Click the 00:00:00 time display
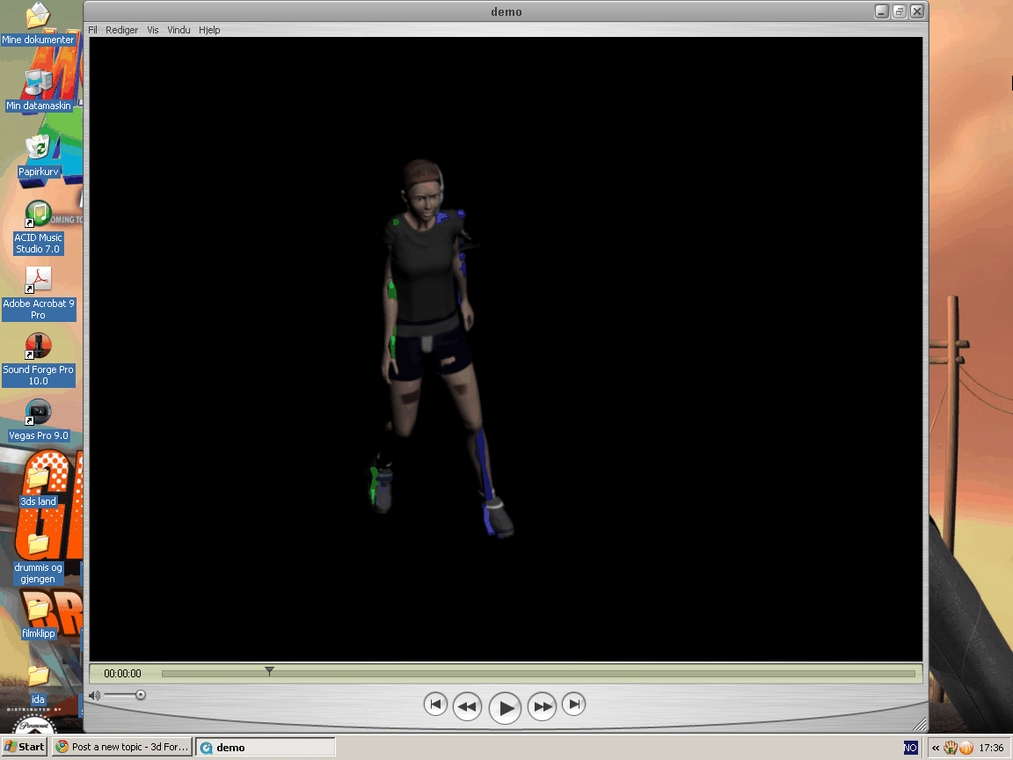This screenshot has height=760, width=1013. (x=122, y=674)
